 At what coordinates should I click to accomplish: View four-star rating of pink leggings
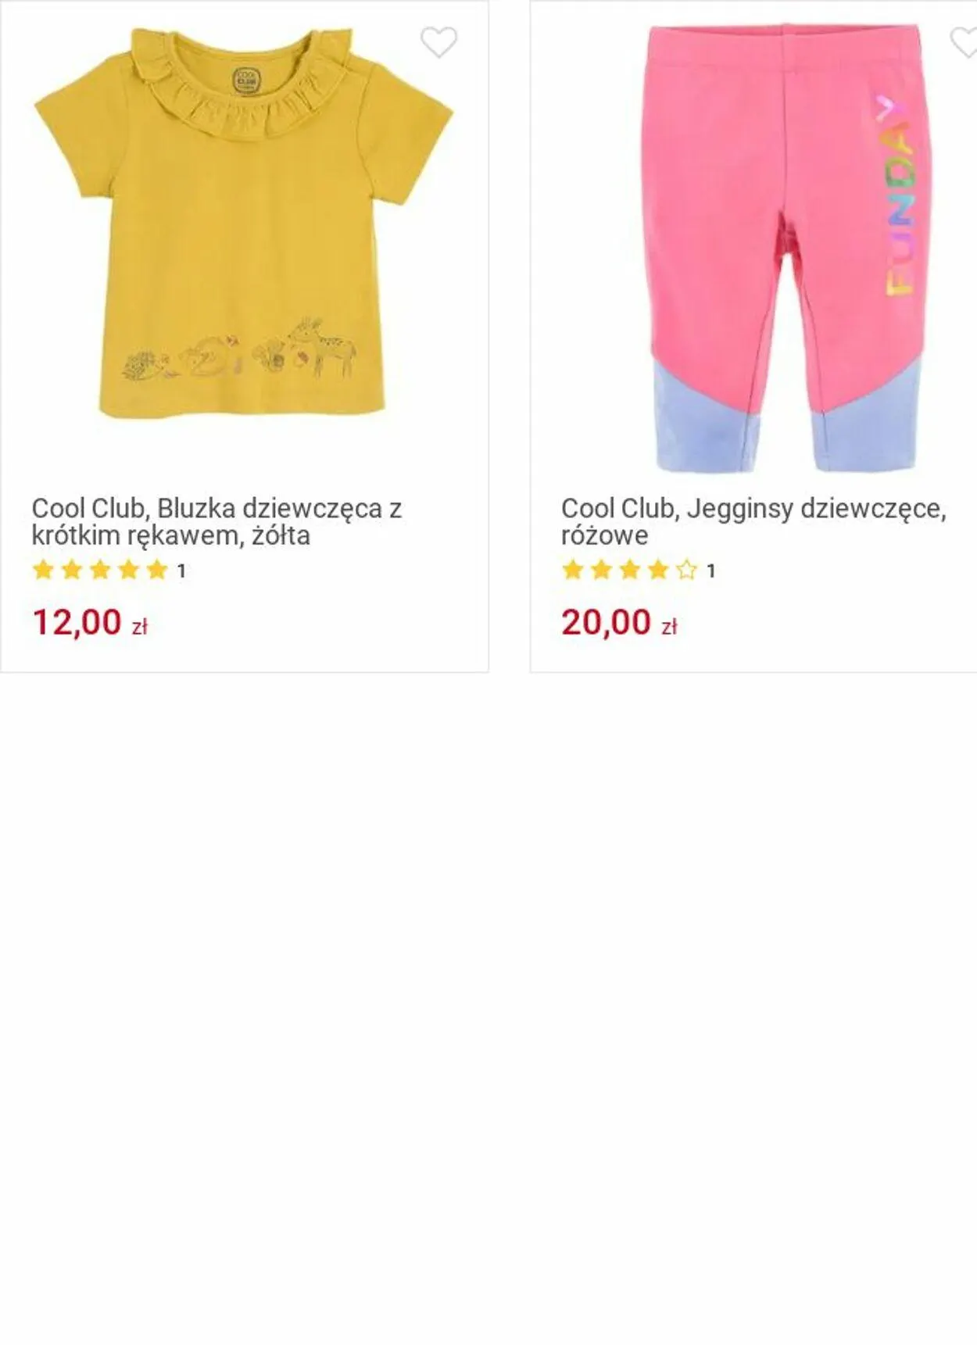629,570
